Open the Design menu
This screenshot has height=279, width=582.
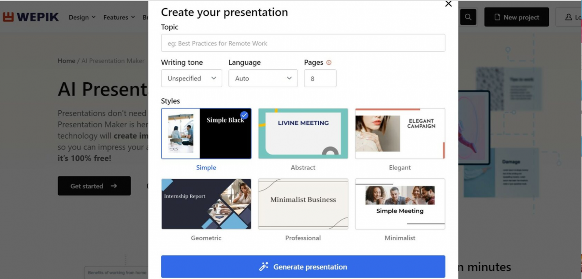click(82, 17)
